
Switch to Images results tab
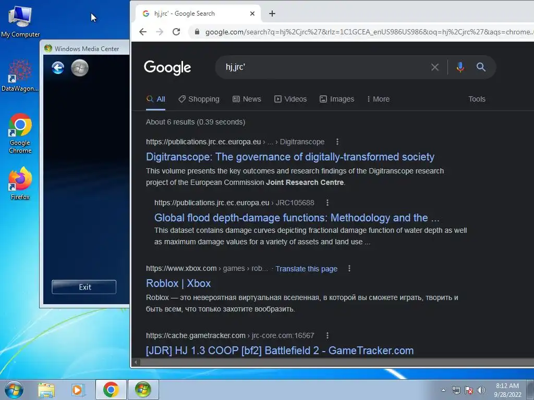click(x=337, y=99)
